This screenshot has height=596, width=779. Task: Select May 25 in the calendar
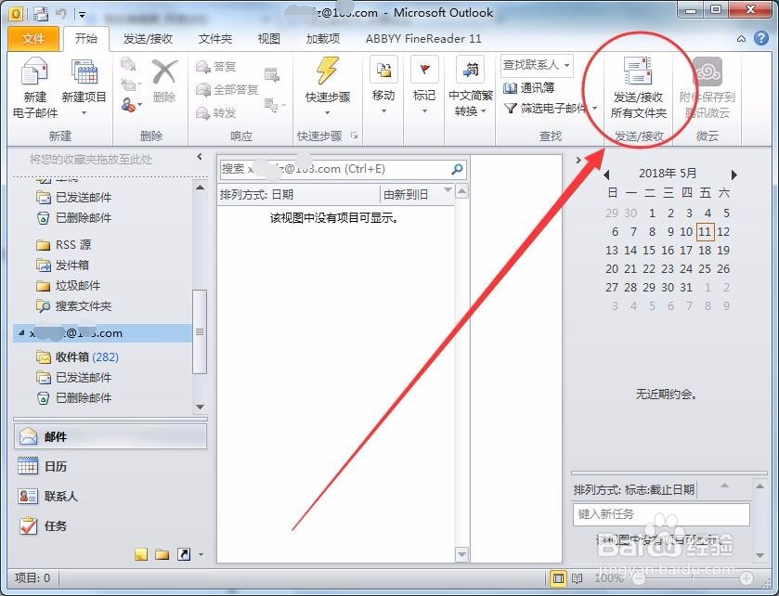tap(705, 269)
